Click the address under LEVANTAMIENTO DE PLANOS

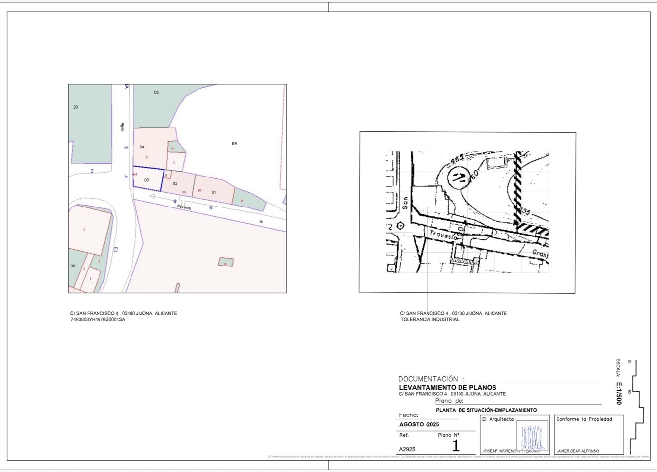[452, 394]
